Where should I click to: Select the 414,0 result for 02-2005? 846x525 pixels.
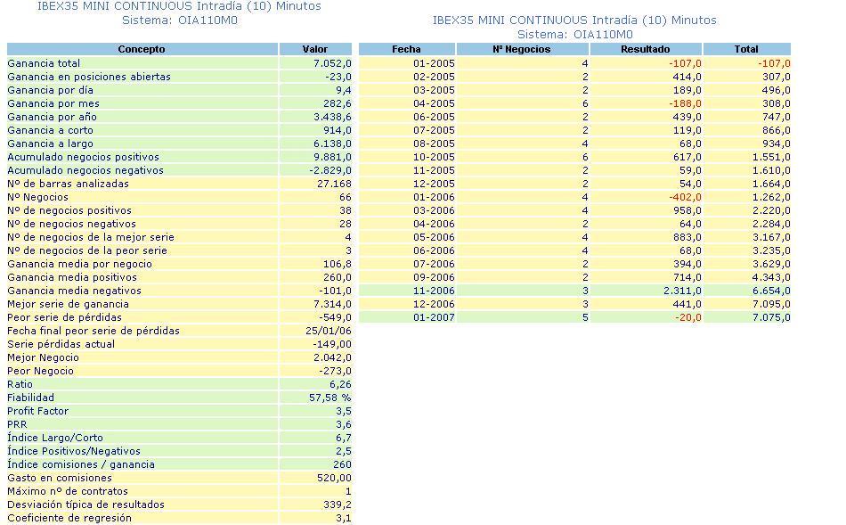687,77
